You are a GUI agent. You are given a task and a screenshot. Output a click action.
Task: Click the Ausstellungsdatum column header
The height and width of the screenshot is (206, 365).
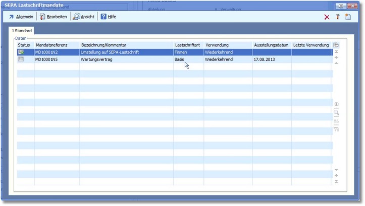(x=272, y=45)
